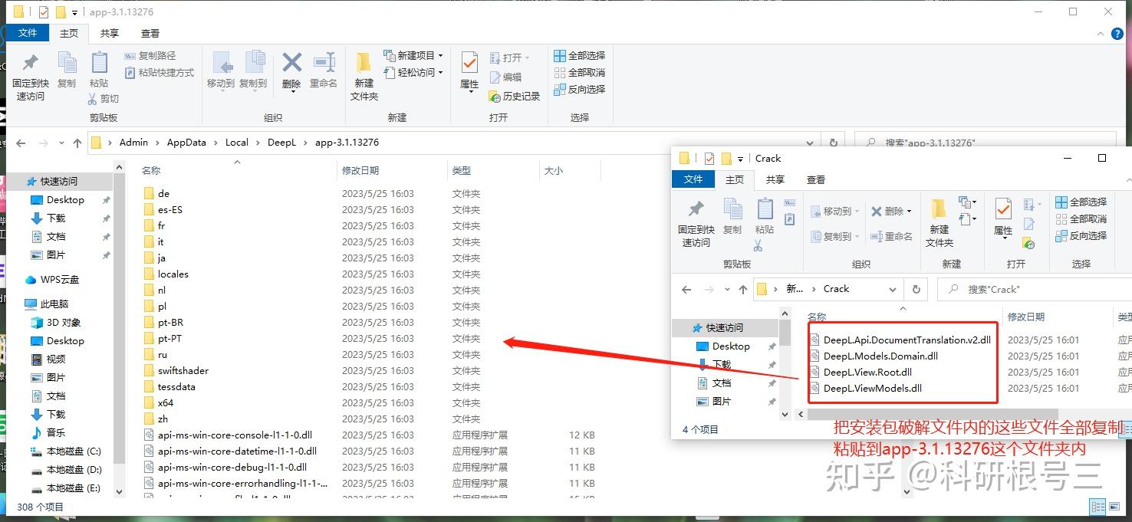Image resolution: width=1132 pixels, height=522 pixels.
Task: Switch to the 查看 (View) tab
Action: click(x=150, y=33)
